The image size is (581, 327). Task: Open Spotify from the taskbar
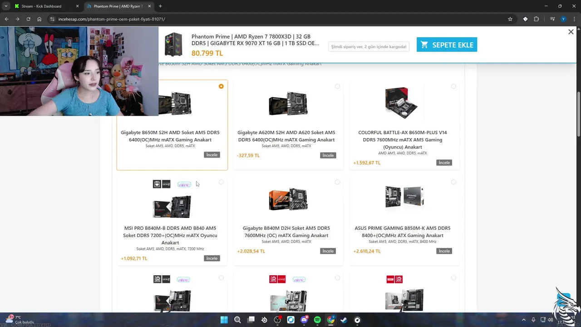point(317,320)
